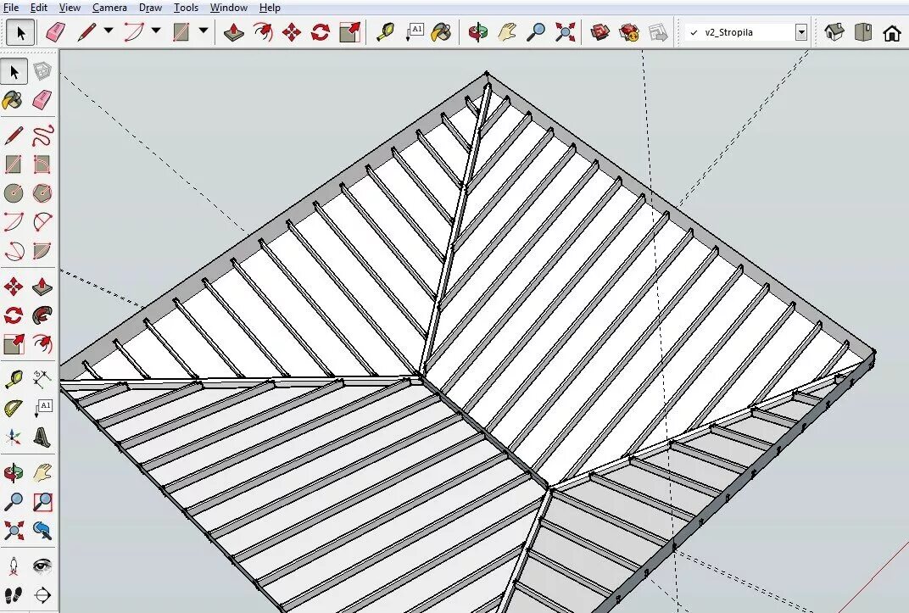909x613 pixels.
Task: Open the Edit menu
Action: 39,8
